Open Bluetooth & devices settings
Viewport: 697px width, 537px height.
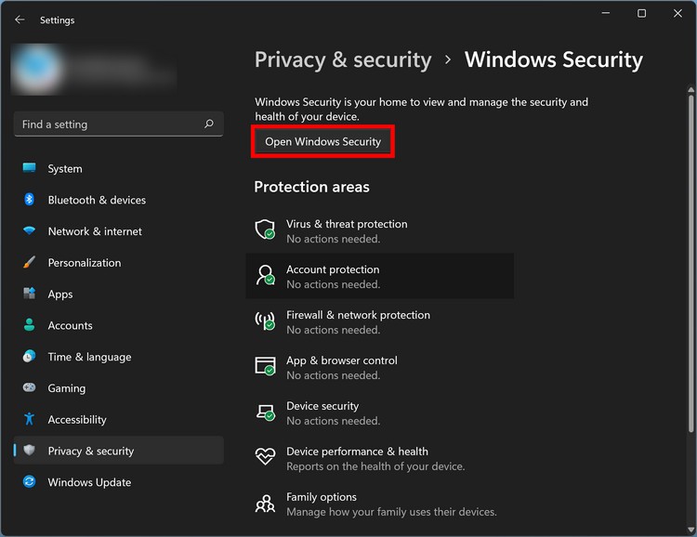[x=97, y=200]
